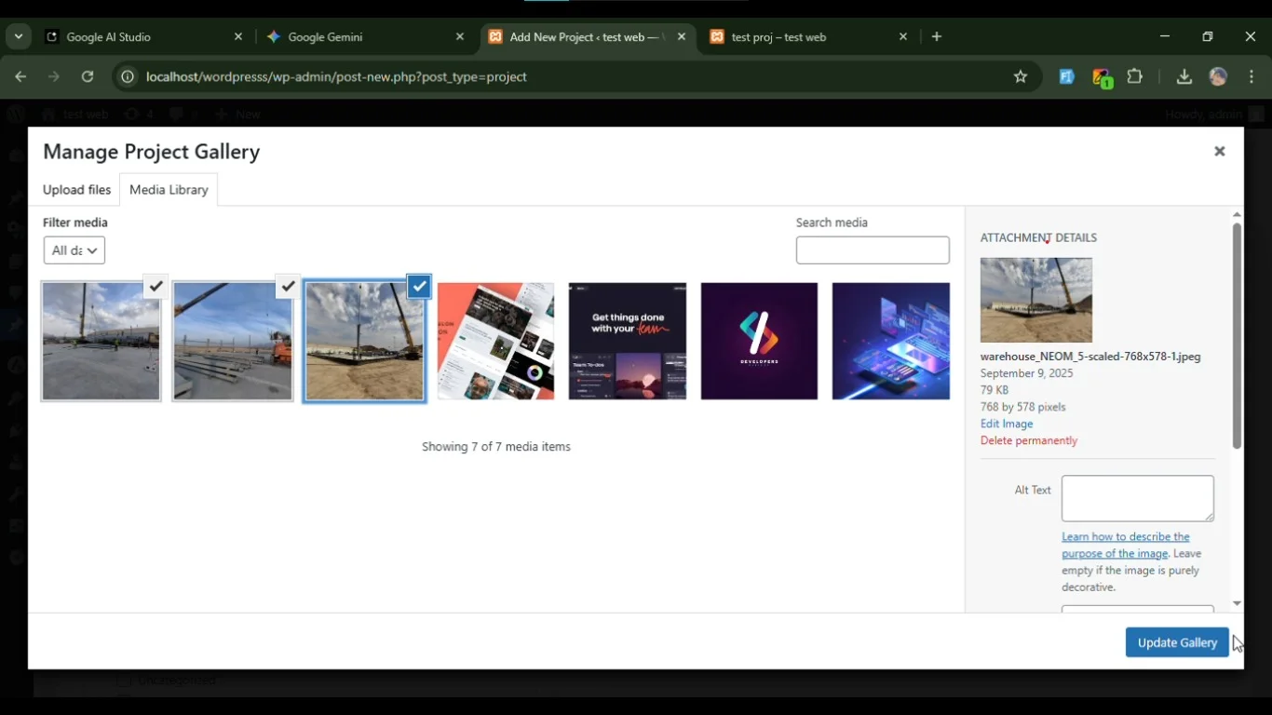Open the browser profile avatar

pos(1218,77)
